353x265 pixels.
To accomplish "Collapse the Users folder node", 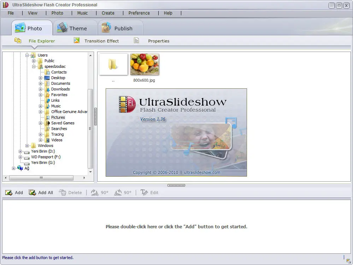I will pyautogui.click(x=27, y=55).
